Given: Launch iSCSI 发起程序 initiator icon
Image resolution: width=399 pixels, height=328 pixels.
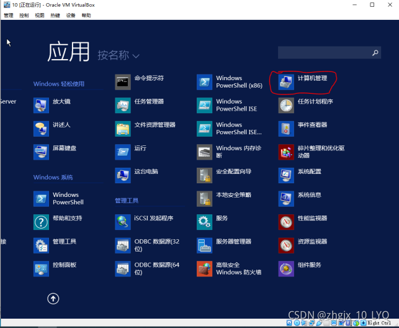Looking at the screenshot, I should click(x=123, y=222).
